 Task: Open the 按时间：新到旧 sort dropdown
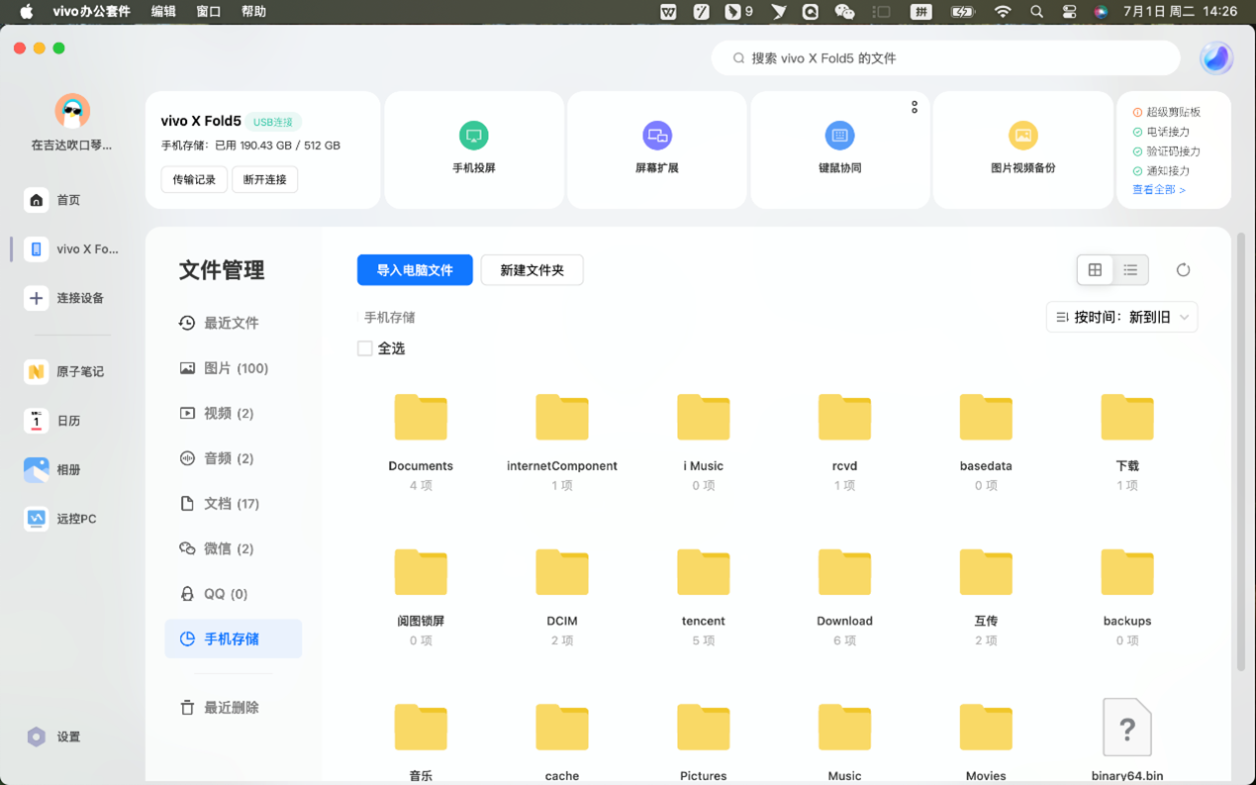[x=1122, y=318]
